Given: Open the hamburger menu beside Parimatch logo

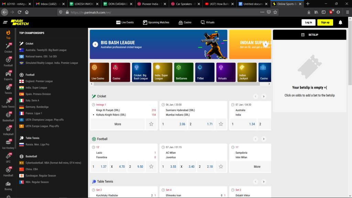Looking at the screenshot, I should coord(5,22).
